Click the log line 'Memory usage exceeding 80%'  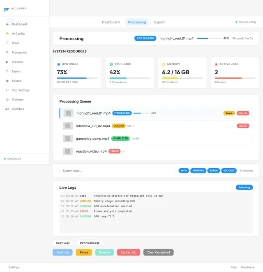(x=115, y=201)
